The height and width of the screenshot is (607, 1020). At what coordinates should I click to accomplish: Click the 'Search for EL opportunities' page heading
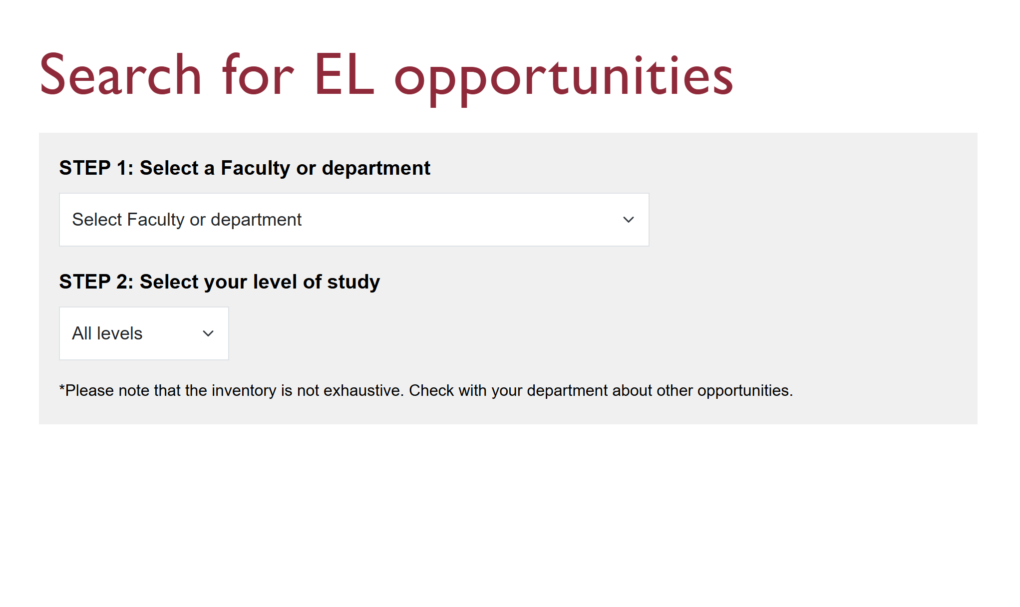click(x=386, y=76)
